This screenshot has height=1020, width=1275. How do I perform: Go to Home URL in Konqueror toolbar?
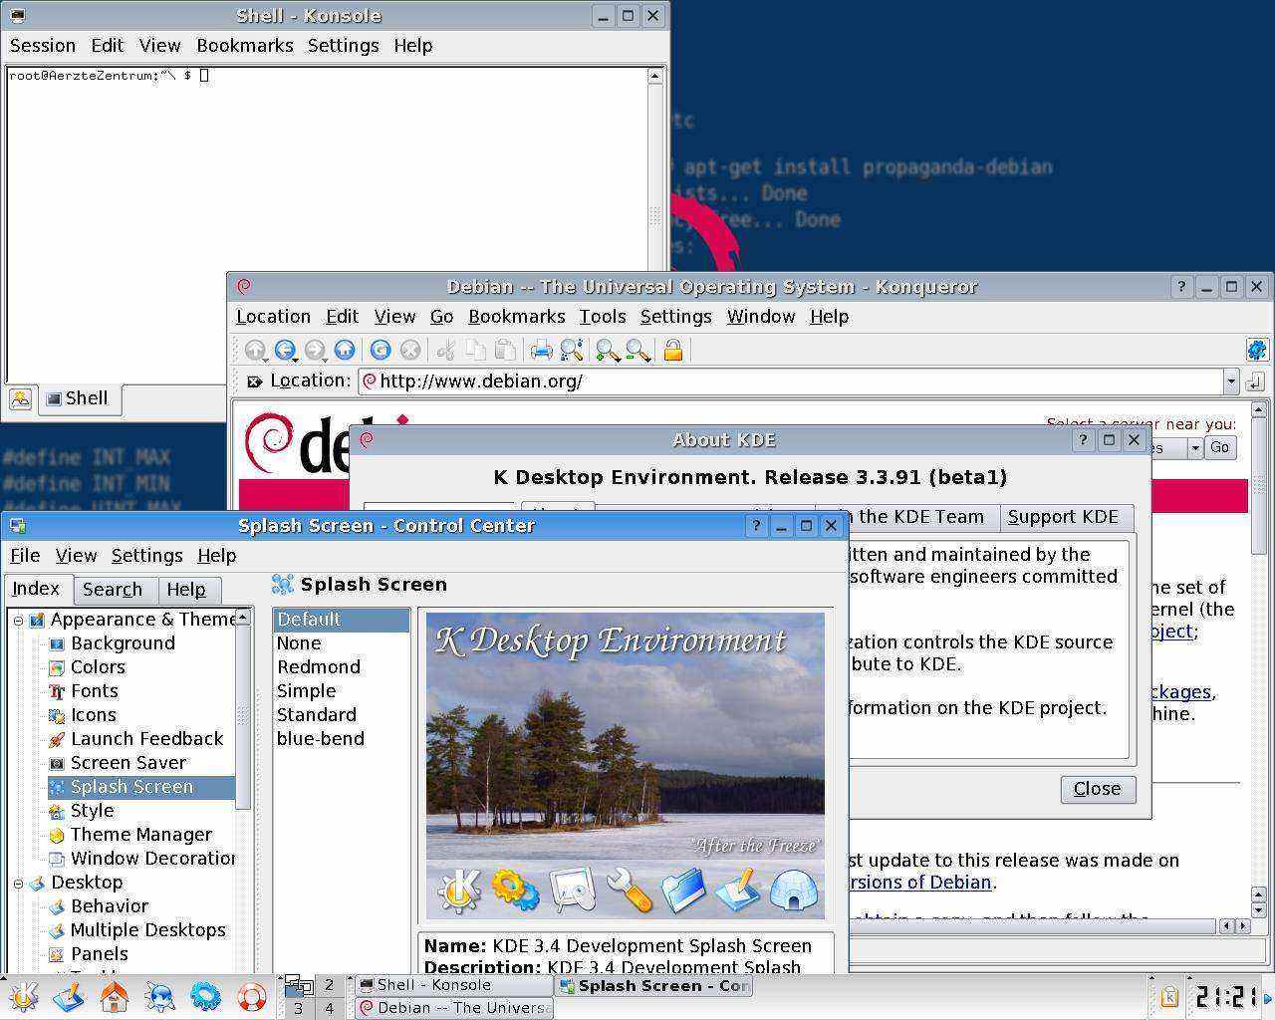point(345,350)
